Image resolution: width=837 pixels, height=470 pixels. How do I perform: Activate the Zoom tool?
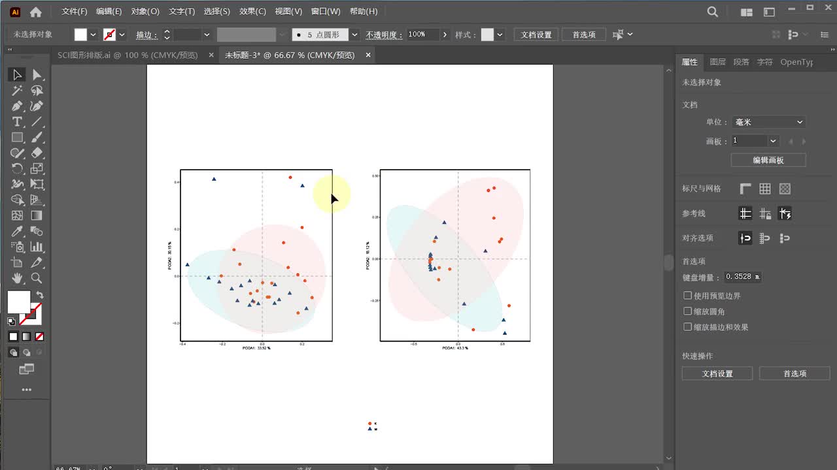(37, 279)
